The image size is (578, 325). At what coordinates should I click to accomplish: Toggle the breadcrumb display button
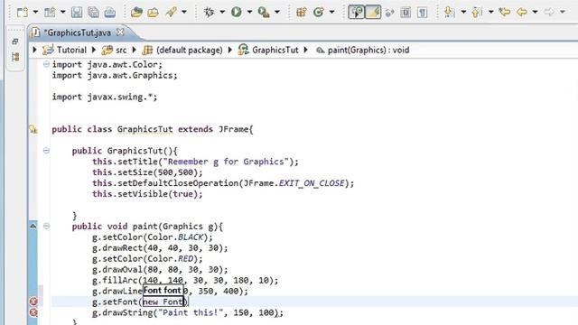[x=356, y=12]
